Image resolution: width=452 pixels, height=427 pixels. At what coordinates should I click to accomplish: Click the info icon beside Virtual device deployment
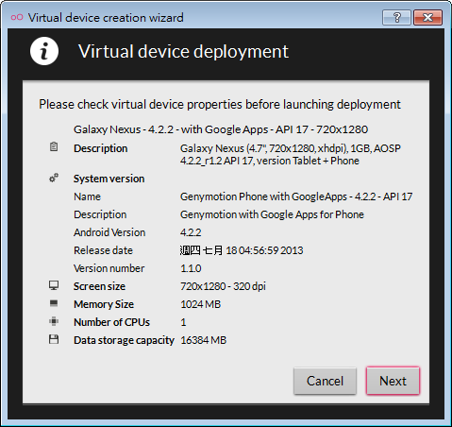[44, 51]
